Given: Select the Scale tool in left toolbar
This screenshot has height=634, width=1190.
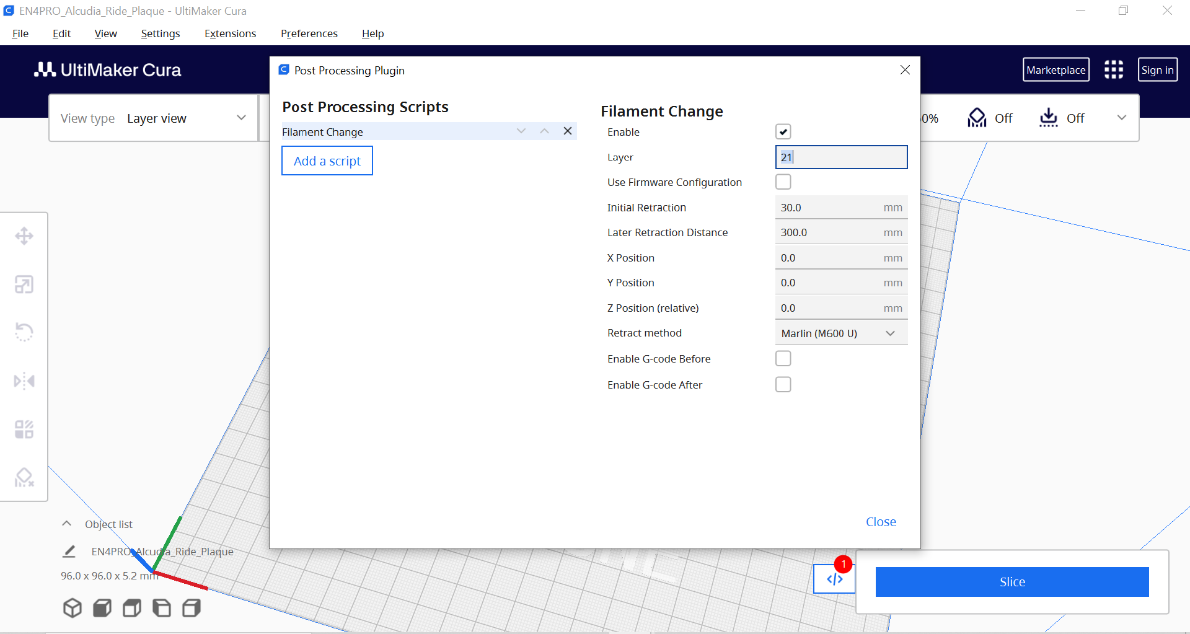Looking at the screenshot, I should (24, 284).
